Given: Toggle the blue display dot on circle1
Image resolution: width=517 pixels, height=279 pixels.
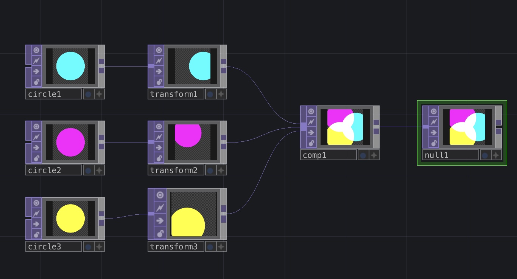Looking at the screenshot, I should (x=88, y=94).
